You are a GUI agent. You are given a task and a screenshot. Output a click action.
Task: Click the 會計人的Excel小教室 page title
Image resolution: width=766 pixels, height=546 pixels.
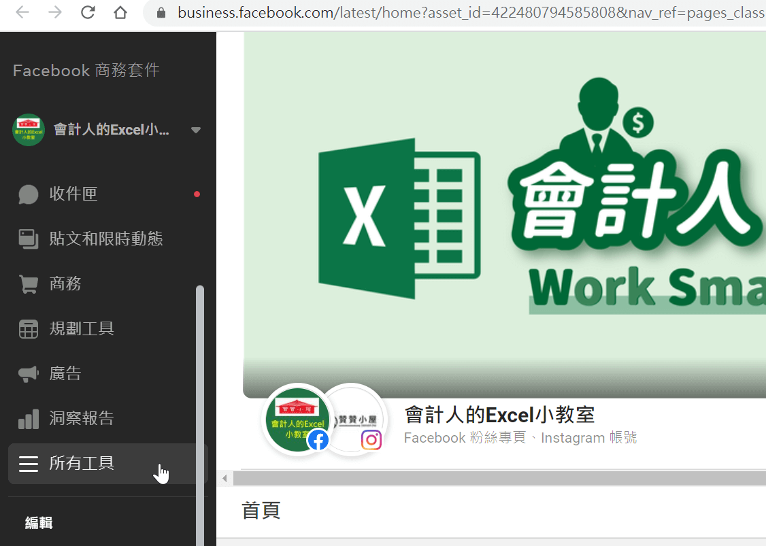coord(499,415)
